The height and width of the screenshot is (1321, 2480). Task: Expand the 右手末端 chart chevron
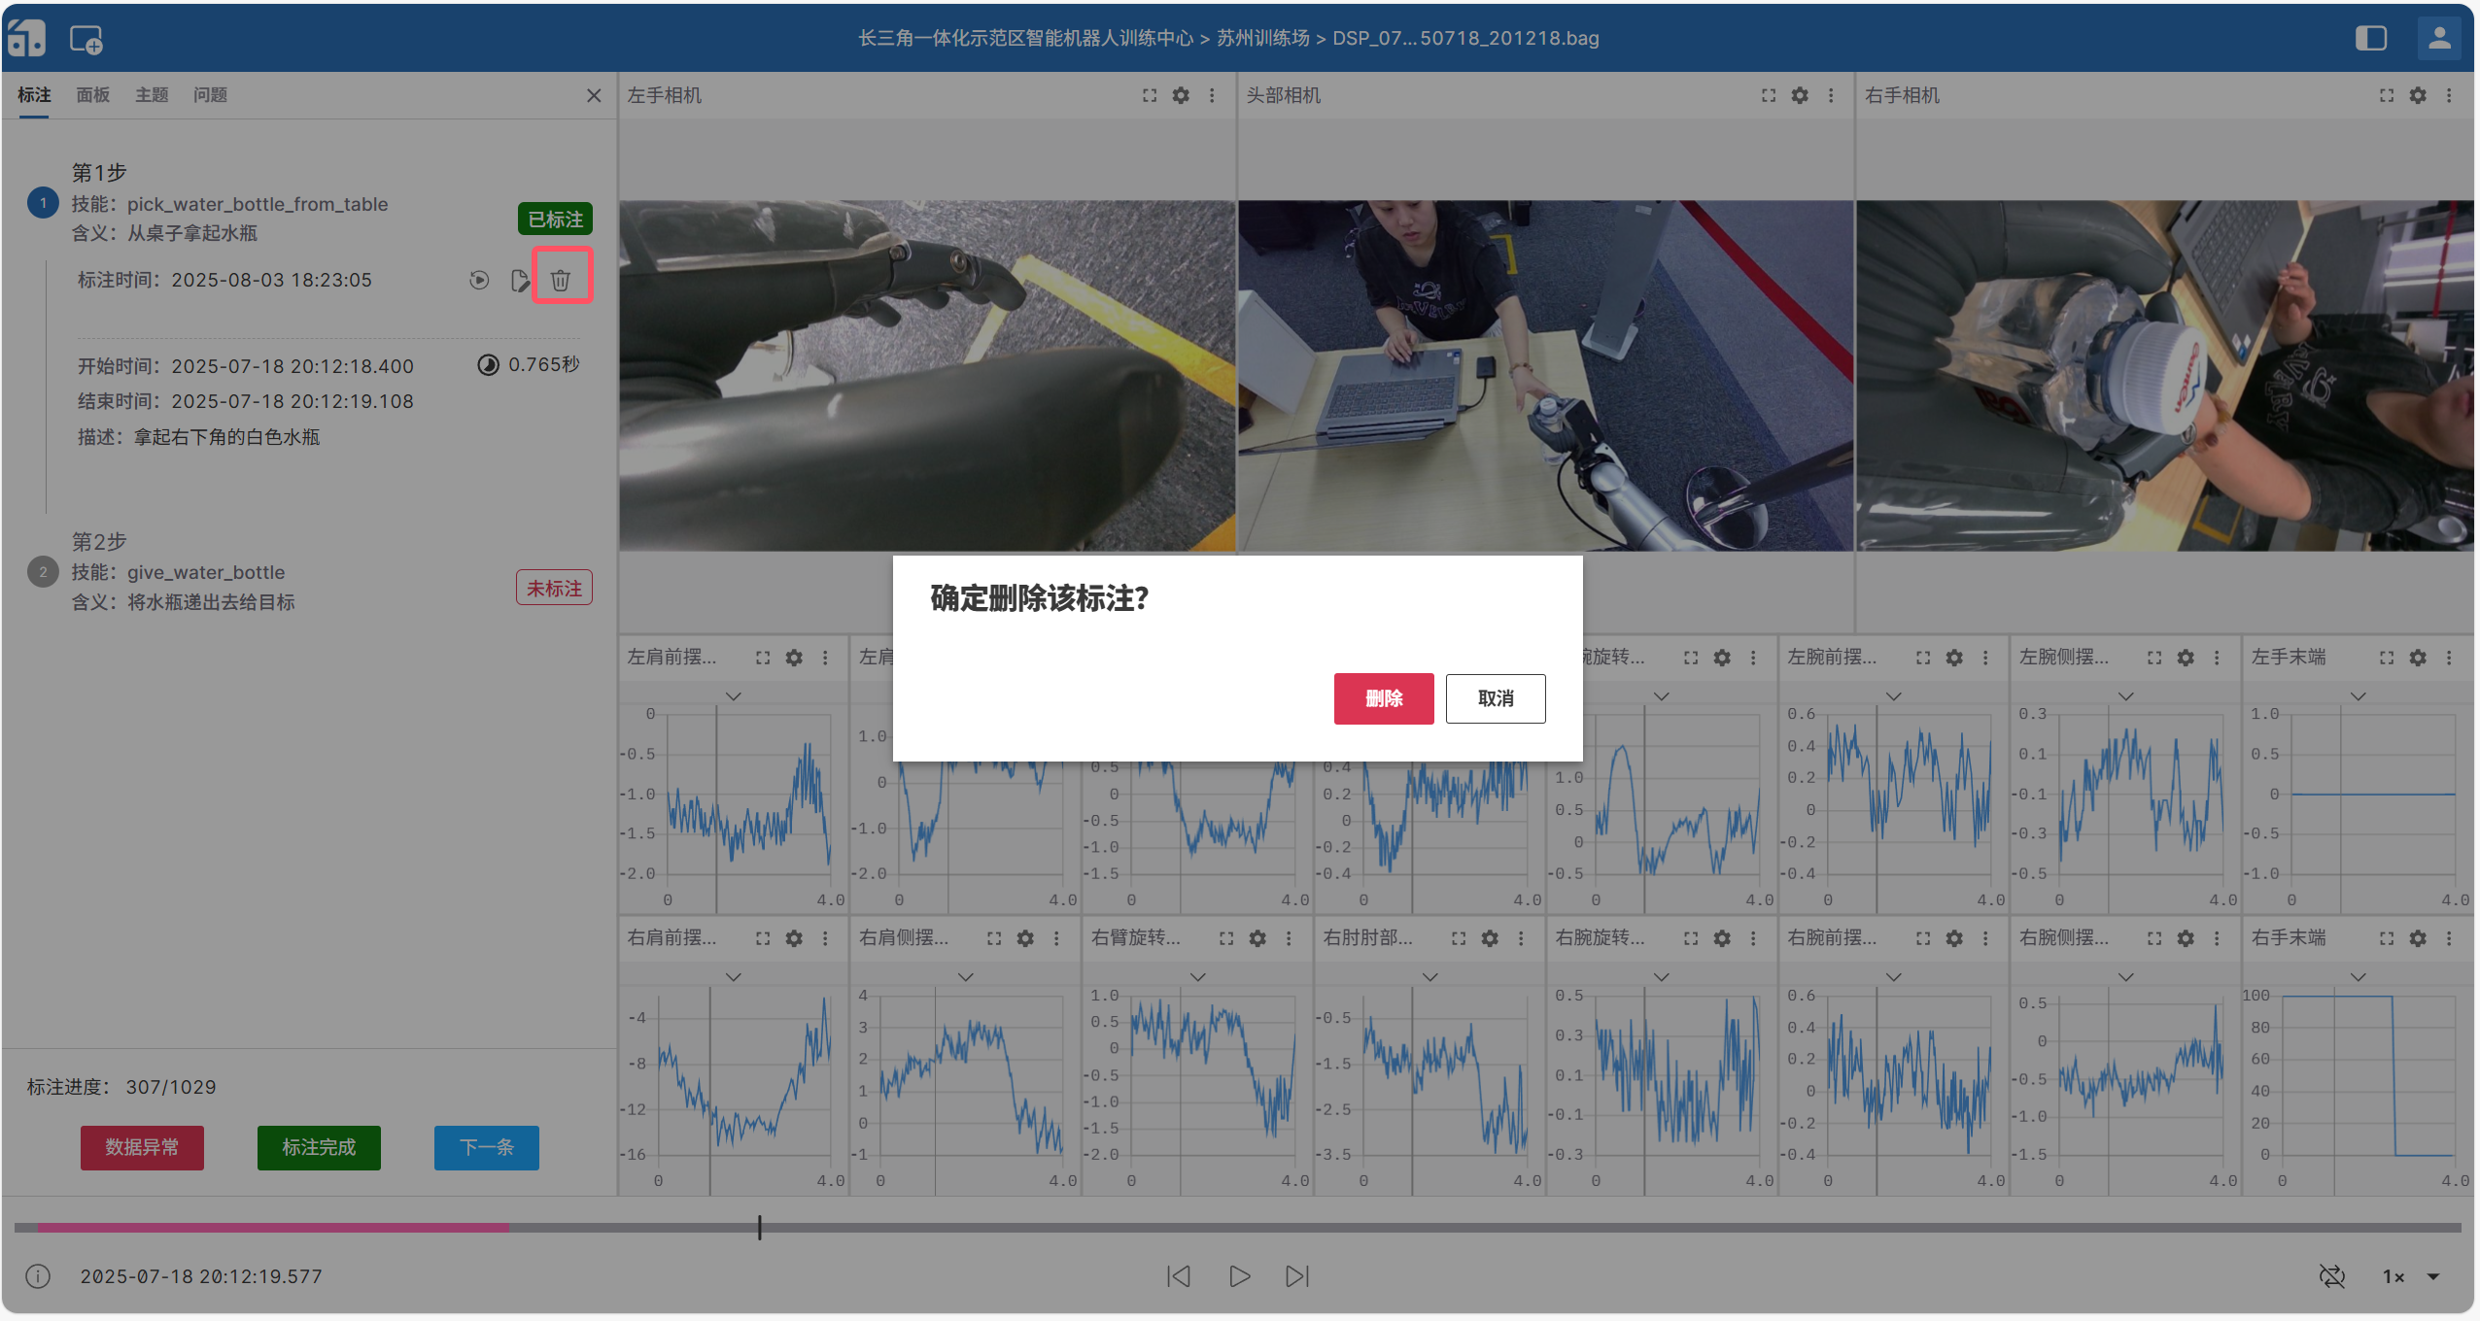[x=2358, y=977]
